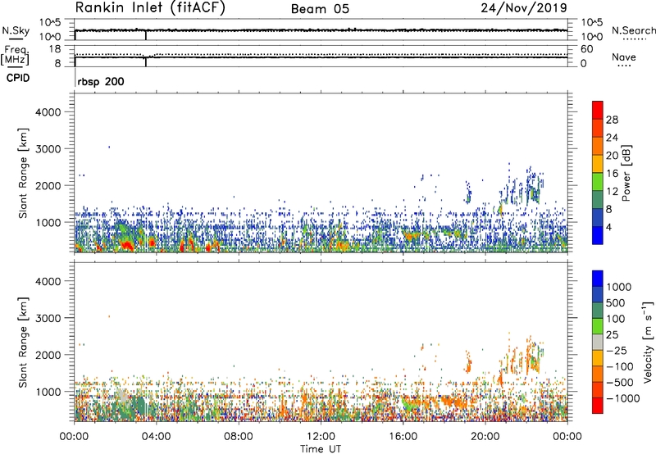Viewport: 656px width, 454px height.
Task: Click the 'N.Search' legend label
Action: [634, 30]
